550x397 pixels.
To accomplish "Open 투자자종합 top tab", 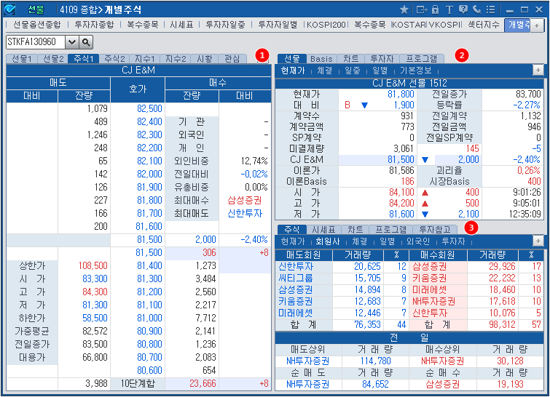I will (x=95, y=25).
